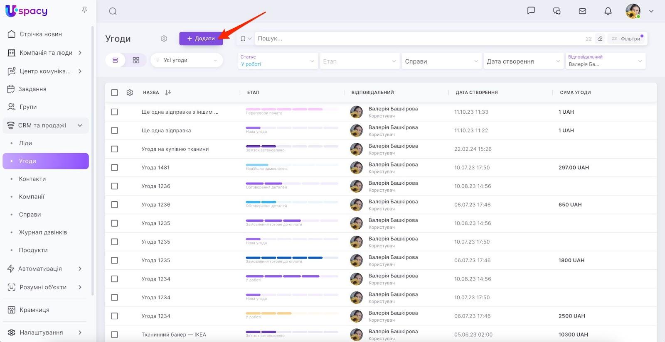This screenshot has height=342, width=665.
Task: Open the Усі угоди funnel dropdown
Action: (x=187, y=60)
